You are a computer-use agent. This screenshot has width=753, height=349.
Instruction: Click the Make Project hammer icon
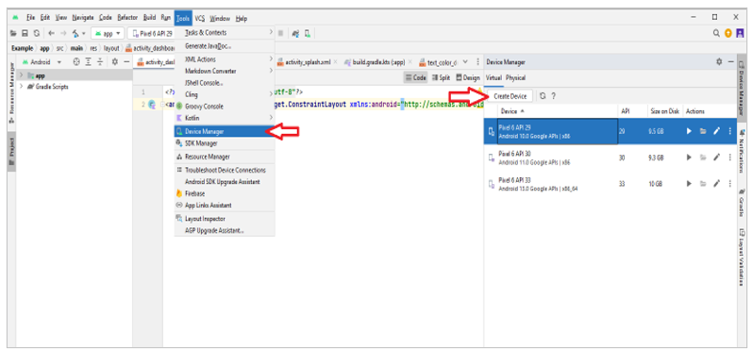[75, 34]
